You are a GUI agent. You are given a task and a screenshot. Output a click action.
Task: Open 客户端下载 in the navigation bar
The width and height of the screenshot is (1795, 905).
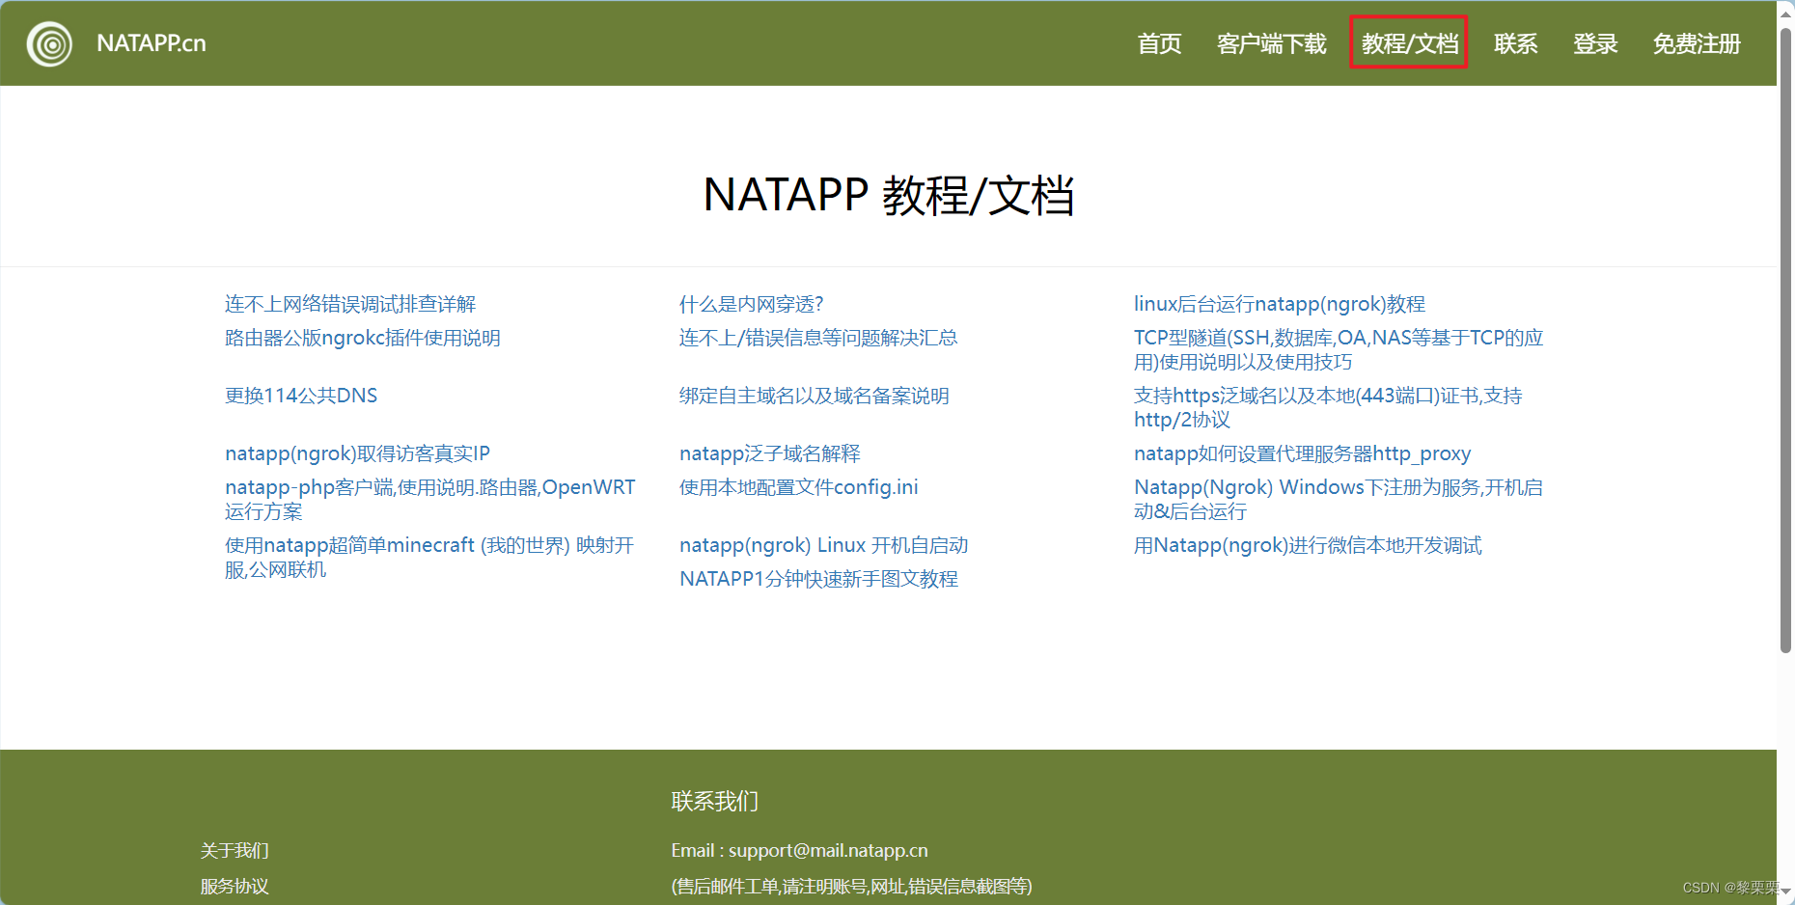1272,43
